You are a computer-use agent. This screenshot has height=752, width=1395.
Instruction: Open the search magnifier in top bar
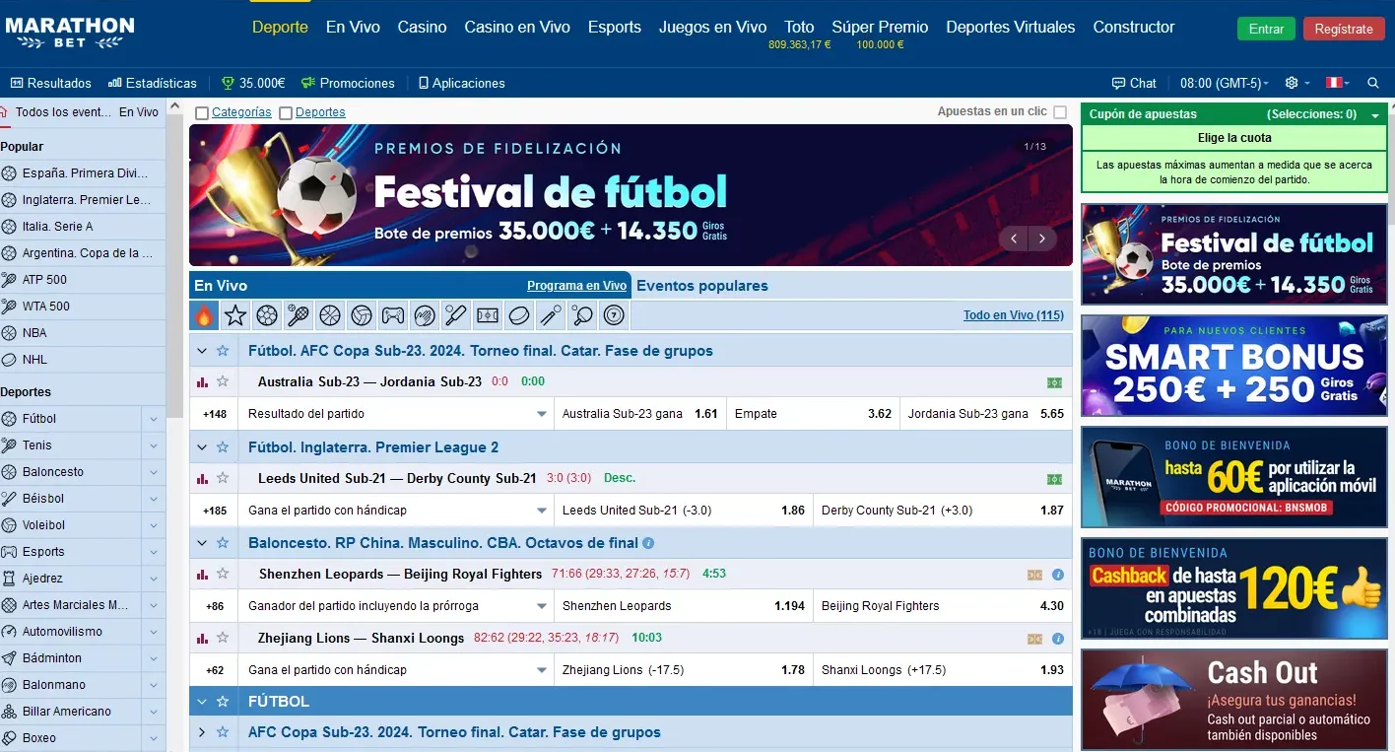click(1373, 83)
